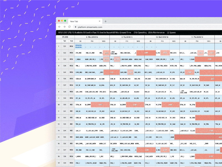222x167 pixels.
Task: Click Wednesday red 2:00 block in tail 530 row
Action: point(170,105)
